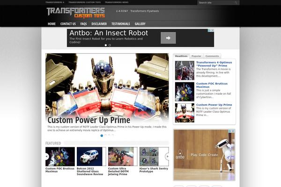Select the second slideshow dot

click(x=105, y=136)
